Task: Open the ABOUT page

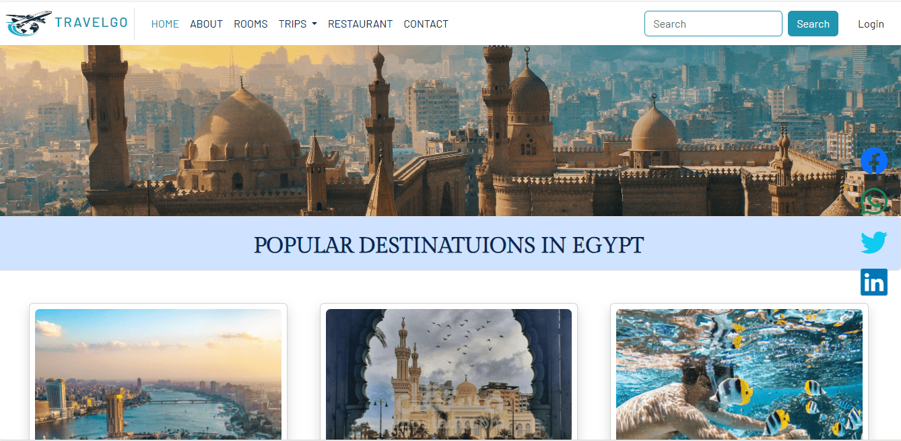Action: [x=206, y=24]
